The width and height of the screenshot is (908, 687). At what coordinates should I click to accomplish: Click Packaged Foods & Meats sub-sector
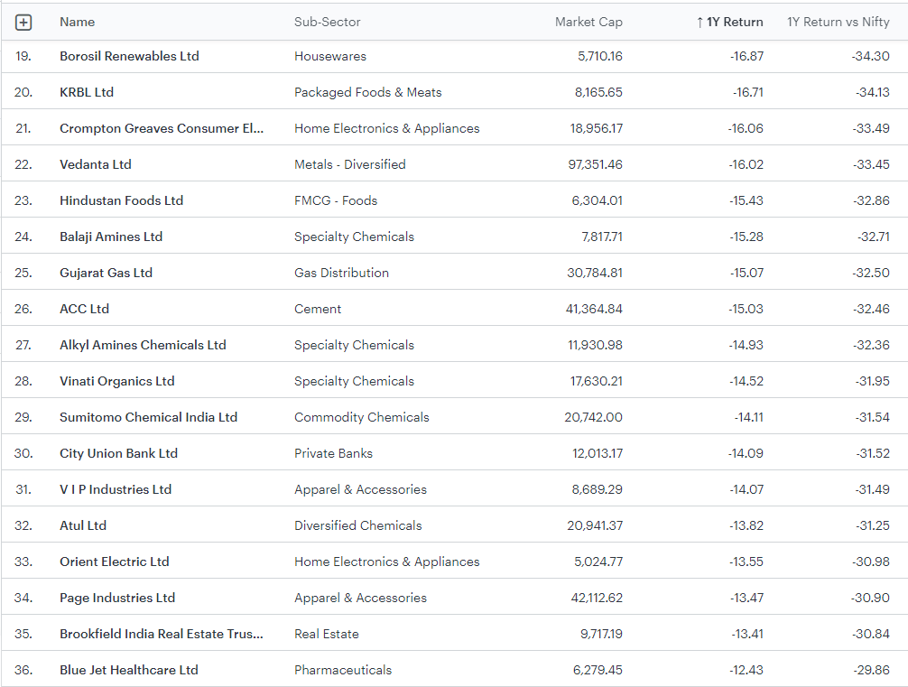click(367, 92)
